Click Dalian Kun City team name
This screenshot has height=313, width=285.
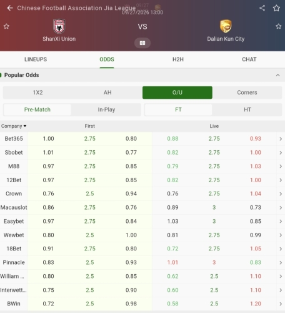coord(226,39)
